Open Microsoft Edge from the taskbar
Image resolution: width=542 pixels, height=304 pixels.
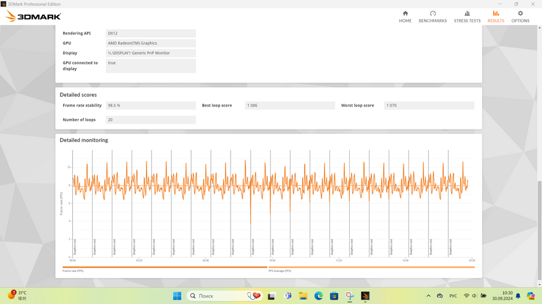pos(318,296)
